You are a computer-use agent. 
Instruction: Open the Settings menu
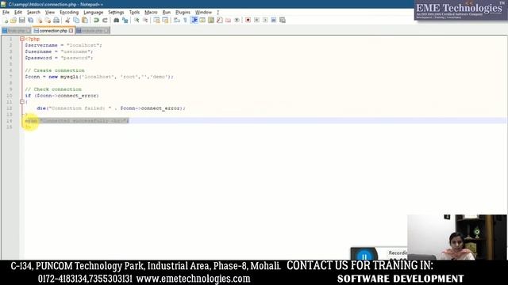click(x=116, y=13)
